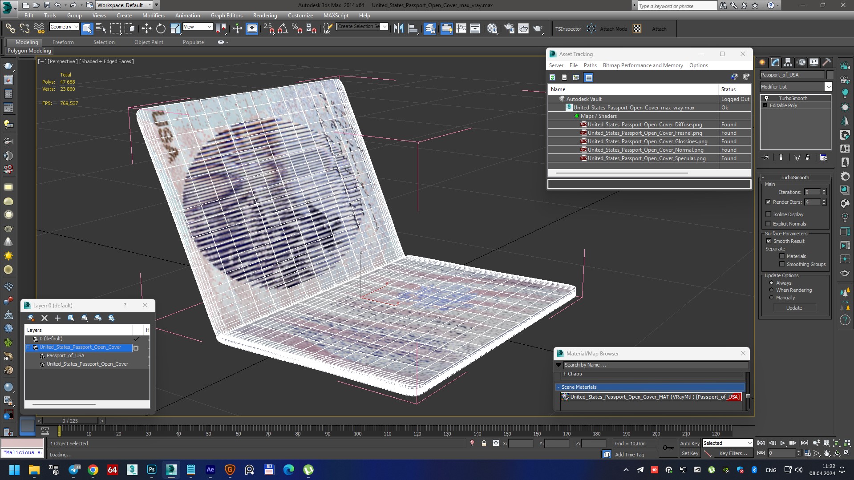Image resolution: width=854 pixels, height=480 pixels.
Task: Click the Set Key button
Action: [x=689, y=453]
